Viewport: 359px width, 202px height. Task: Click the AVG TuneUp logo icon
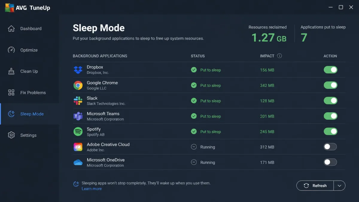point(10,8)
